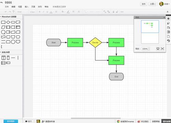The width and height of the screenshot is (171, 123).
Task: Select the rounded Terminator shape in the palette
Action: (x=13, y=22)
